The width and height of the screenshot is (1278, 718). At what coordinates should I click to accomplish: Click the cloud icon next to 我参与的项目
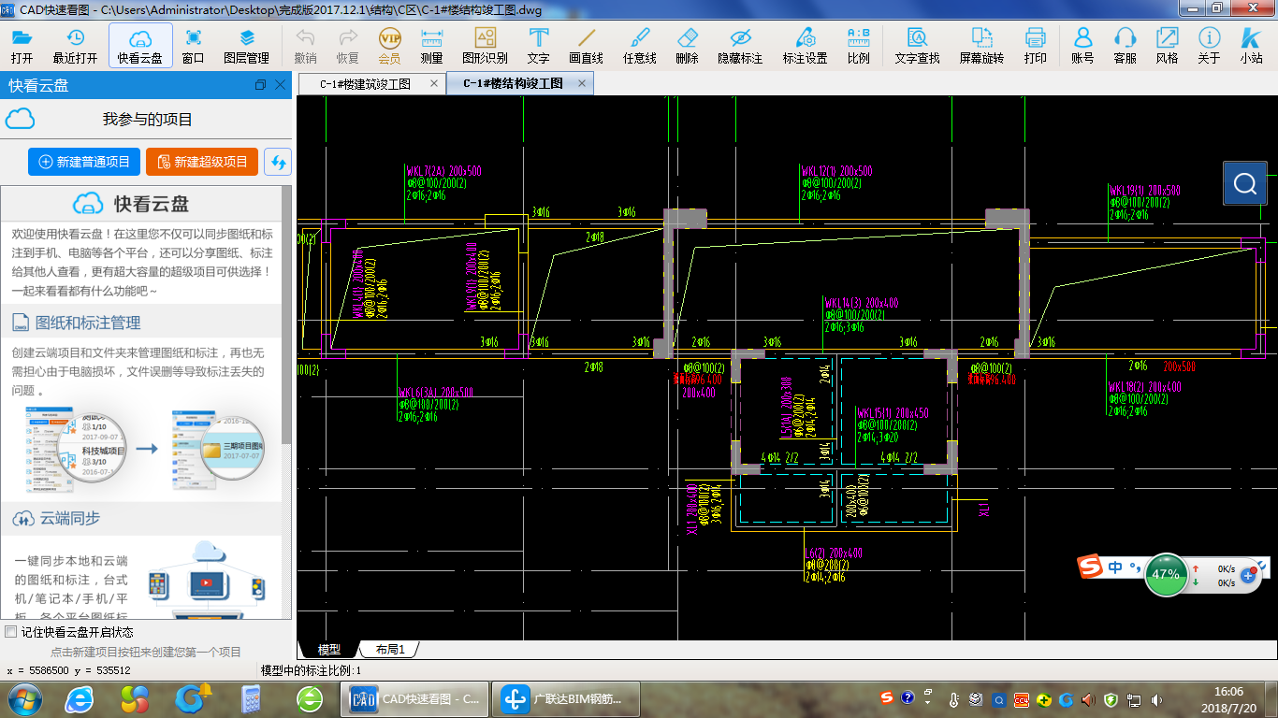tap(20, 120)
